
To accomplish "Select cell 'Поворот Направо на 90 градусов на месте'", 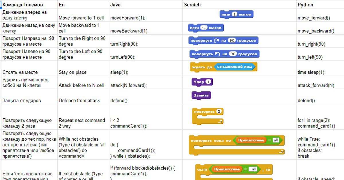I will pos(29,41).
